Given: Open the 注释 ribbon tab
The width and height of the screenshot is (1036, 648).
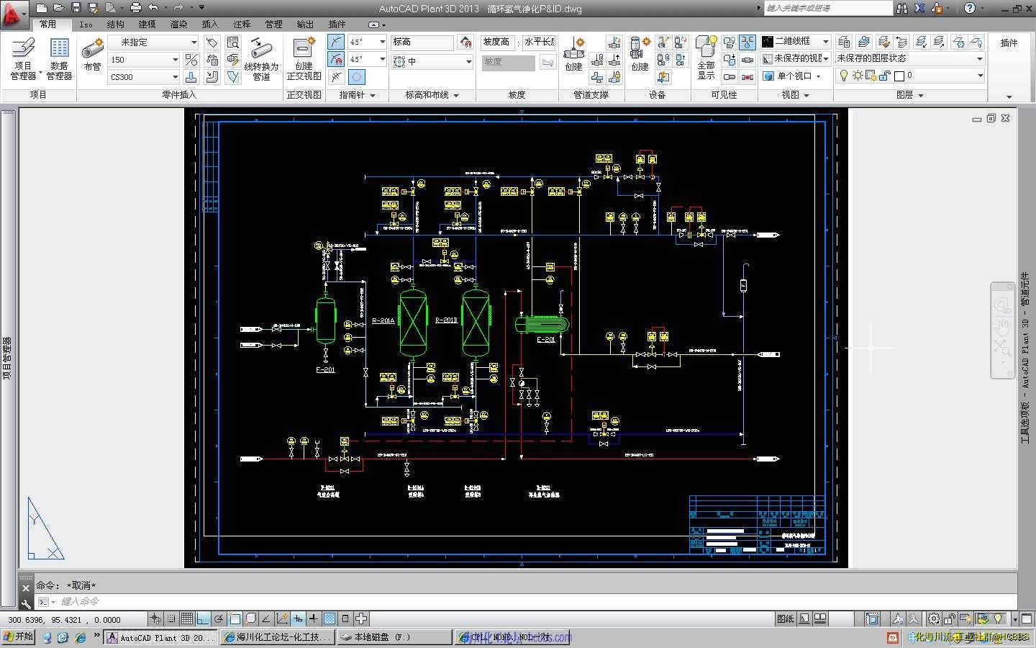Looking at the screenshot, I should click(x=241, y=24).
